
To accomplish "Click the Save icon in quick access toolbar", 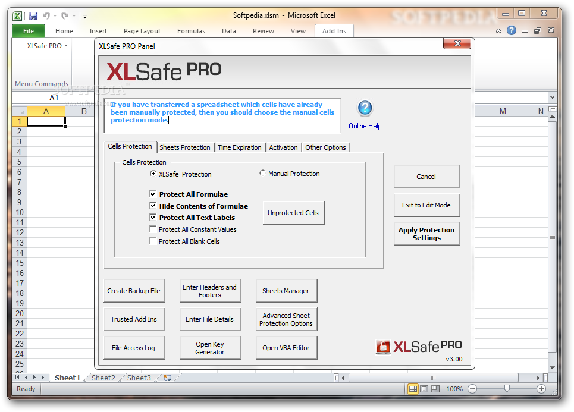I will click(33, 15).
